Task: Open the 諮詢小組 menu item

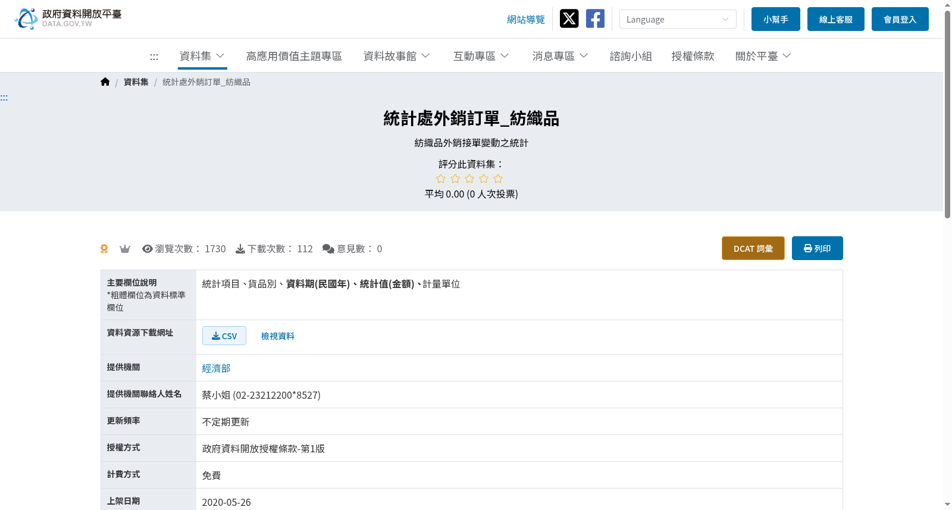Action: point(631,56)
